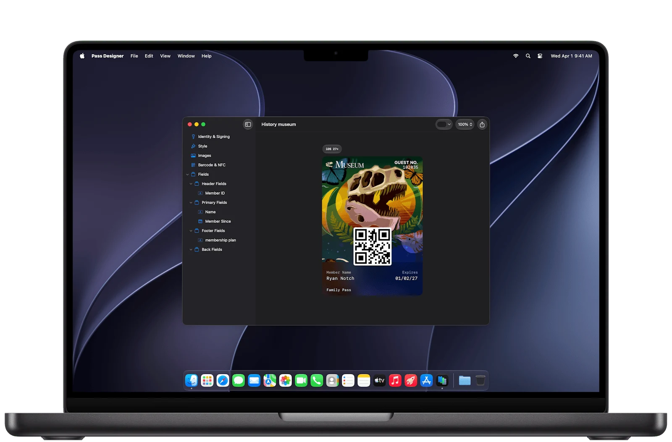The image size is (672, 442).
Task: Collapse the Footer Fields chevron
Action: tap(191, 231)
